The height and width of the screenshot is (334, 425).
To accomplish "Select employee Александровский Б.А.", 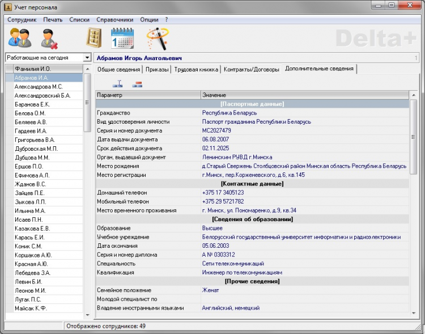I will [x=48, y=95].
